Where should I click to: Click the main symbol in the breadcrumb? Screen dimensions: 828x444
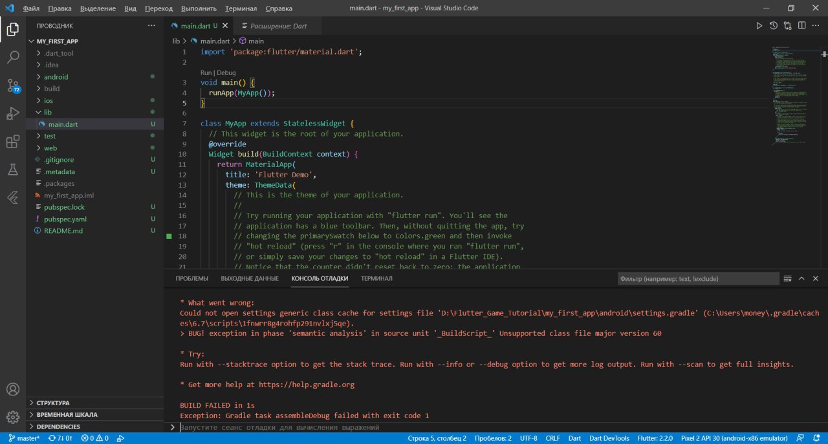[x=252, y=41]
